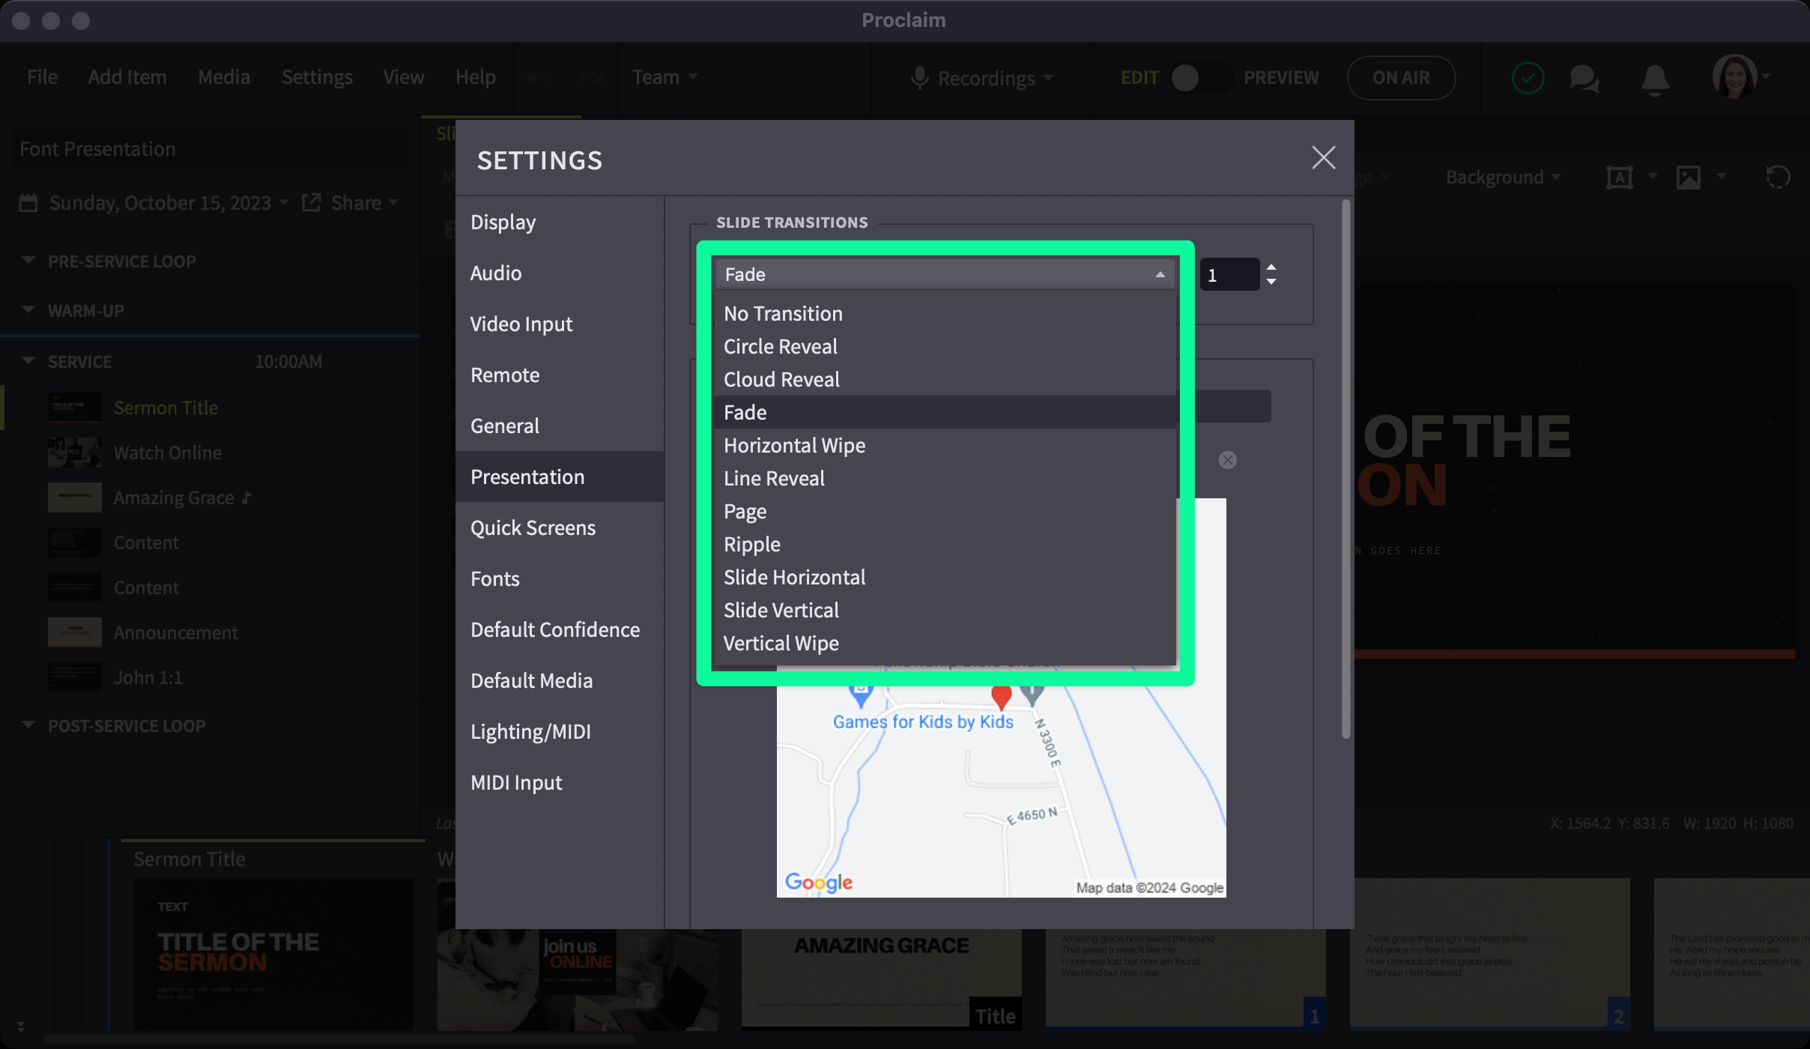Image resolution: width=1810 pixels, height=1049 pixels.
Task: Open Fonts settings tab
Action: tap(560, 578)
